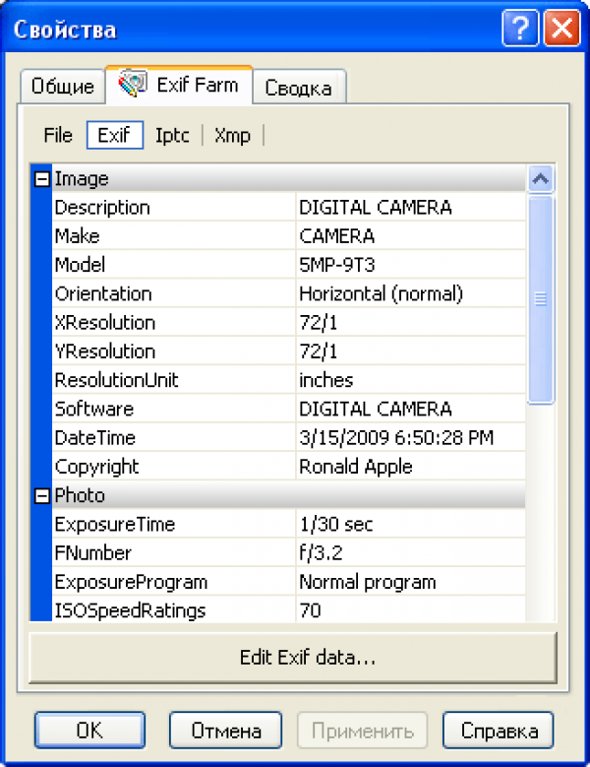This screenshot has width=590, height=767.
Task: Switch to the Общие tab
Action: coord(63,87)
